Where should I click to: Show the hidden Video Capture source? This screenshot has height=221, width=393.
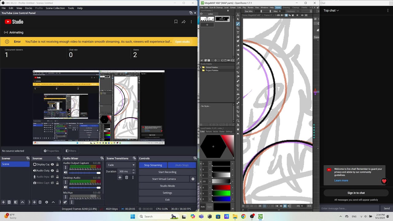pyautogui.click(x=52, y=183)
